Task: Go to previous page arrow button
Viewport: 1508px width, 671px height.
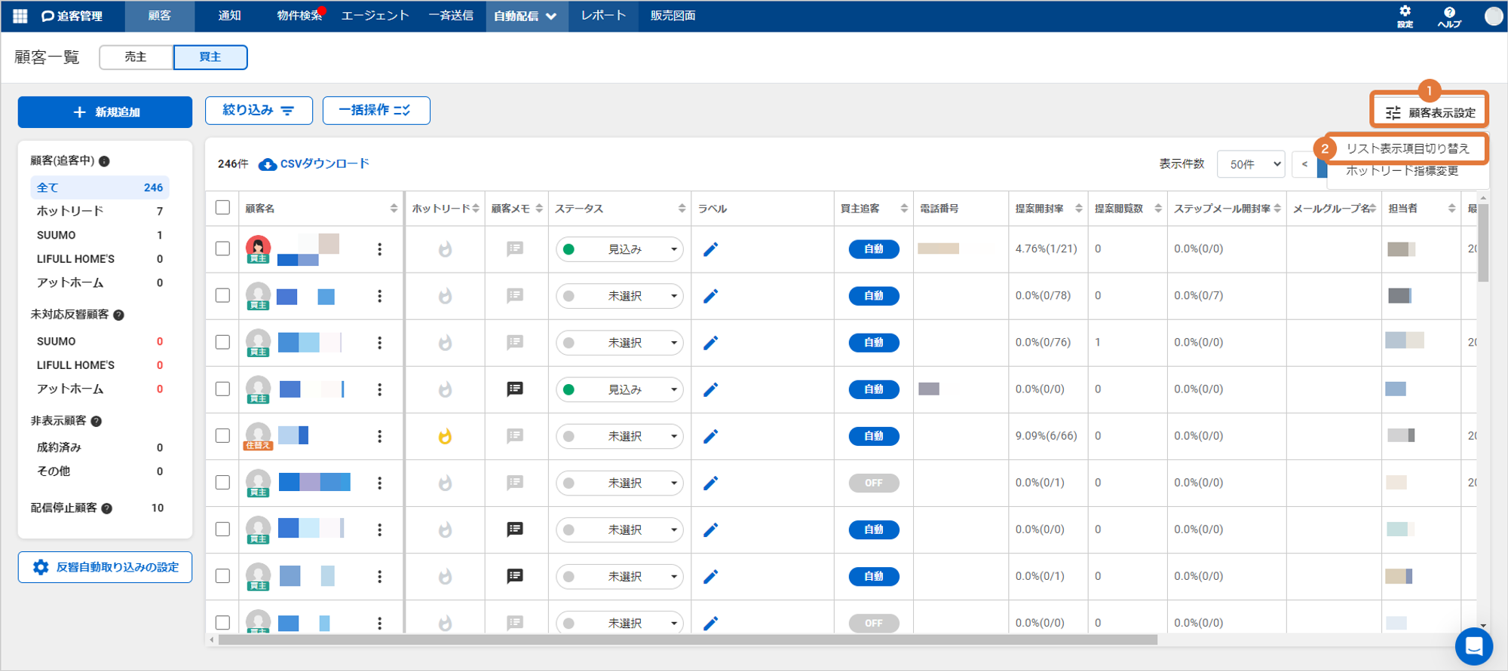Action: (1304, 164)
